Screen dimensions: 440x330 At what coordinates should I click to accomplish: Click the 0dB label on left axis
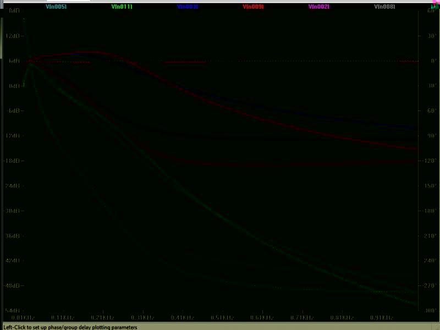pyautogui.click(x=14, y=86)
